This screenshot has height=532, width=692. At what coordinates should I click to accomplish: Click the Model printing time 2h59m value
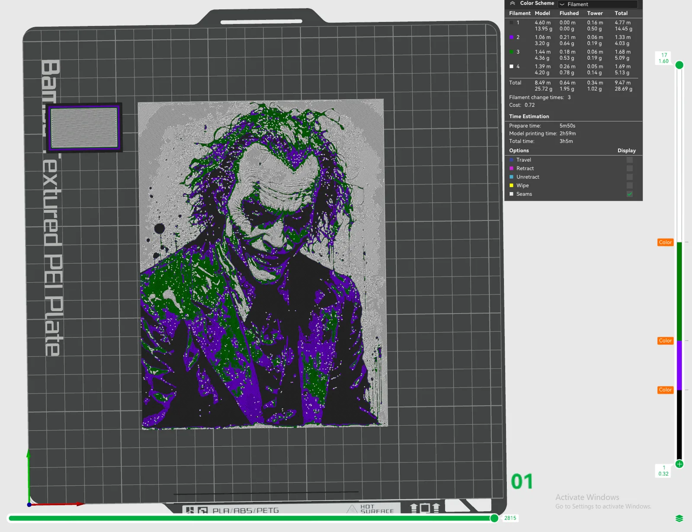568,134
